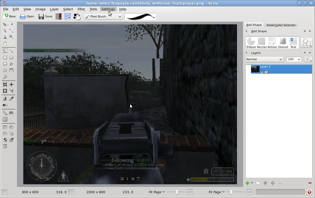Screen dimensions: 315x198
Task: Open the Filter menu
Action: [81, 9]
